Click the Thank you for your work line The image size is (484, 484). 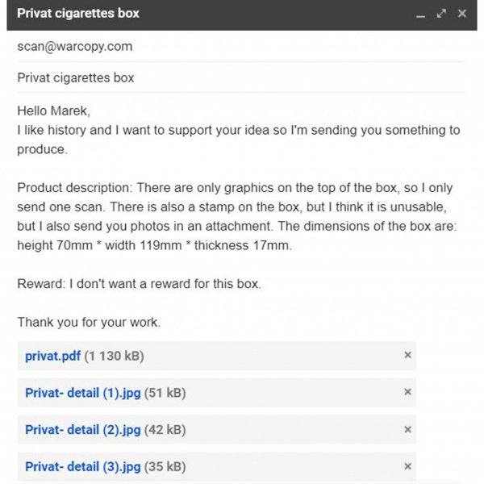pyautogui.click(x=89, y=323)
